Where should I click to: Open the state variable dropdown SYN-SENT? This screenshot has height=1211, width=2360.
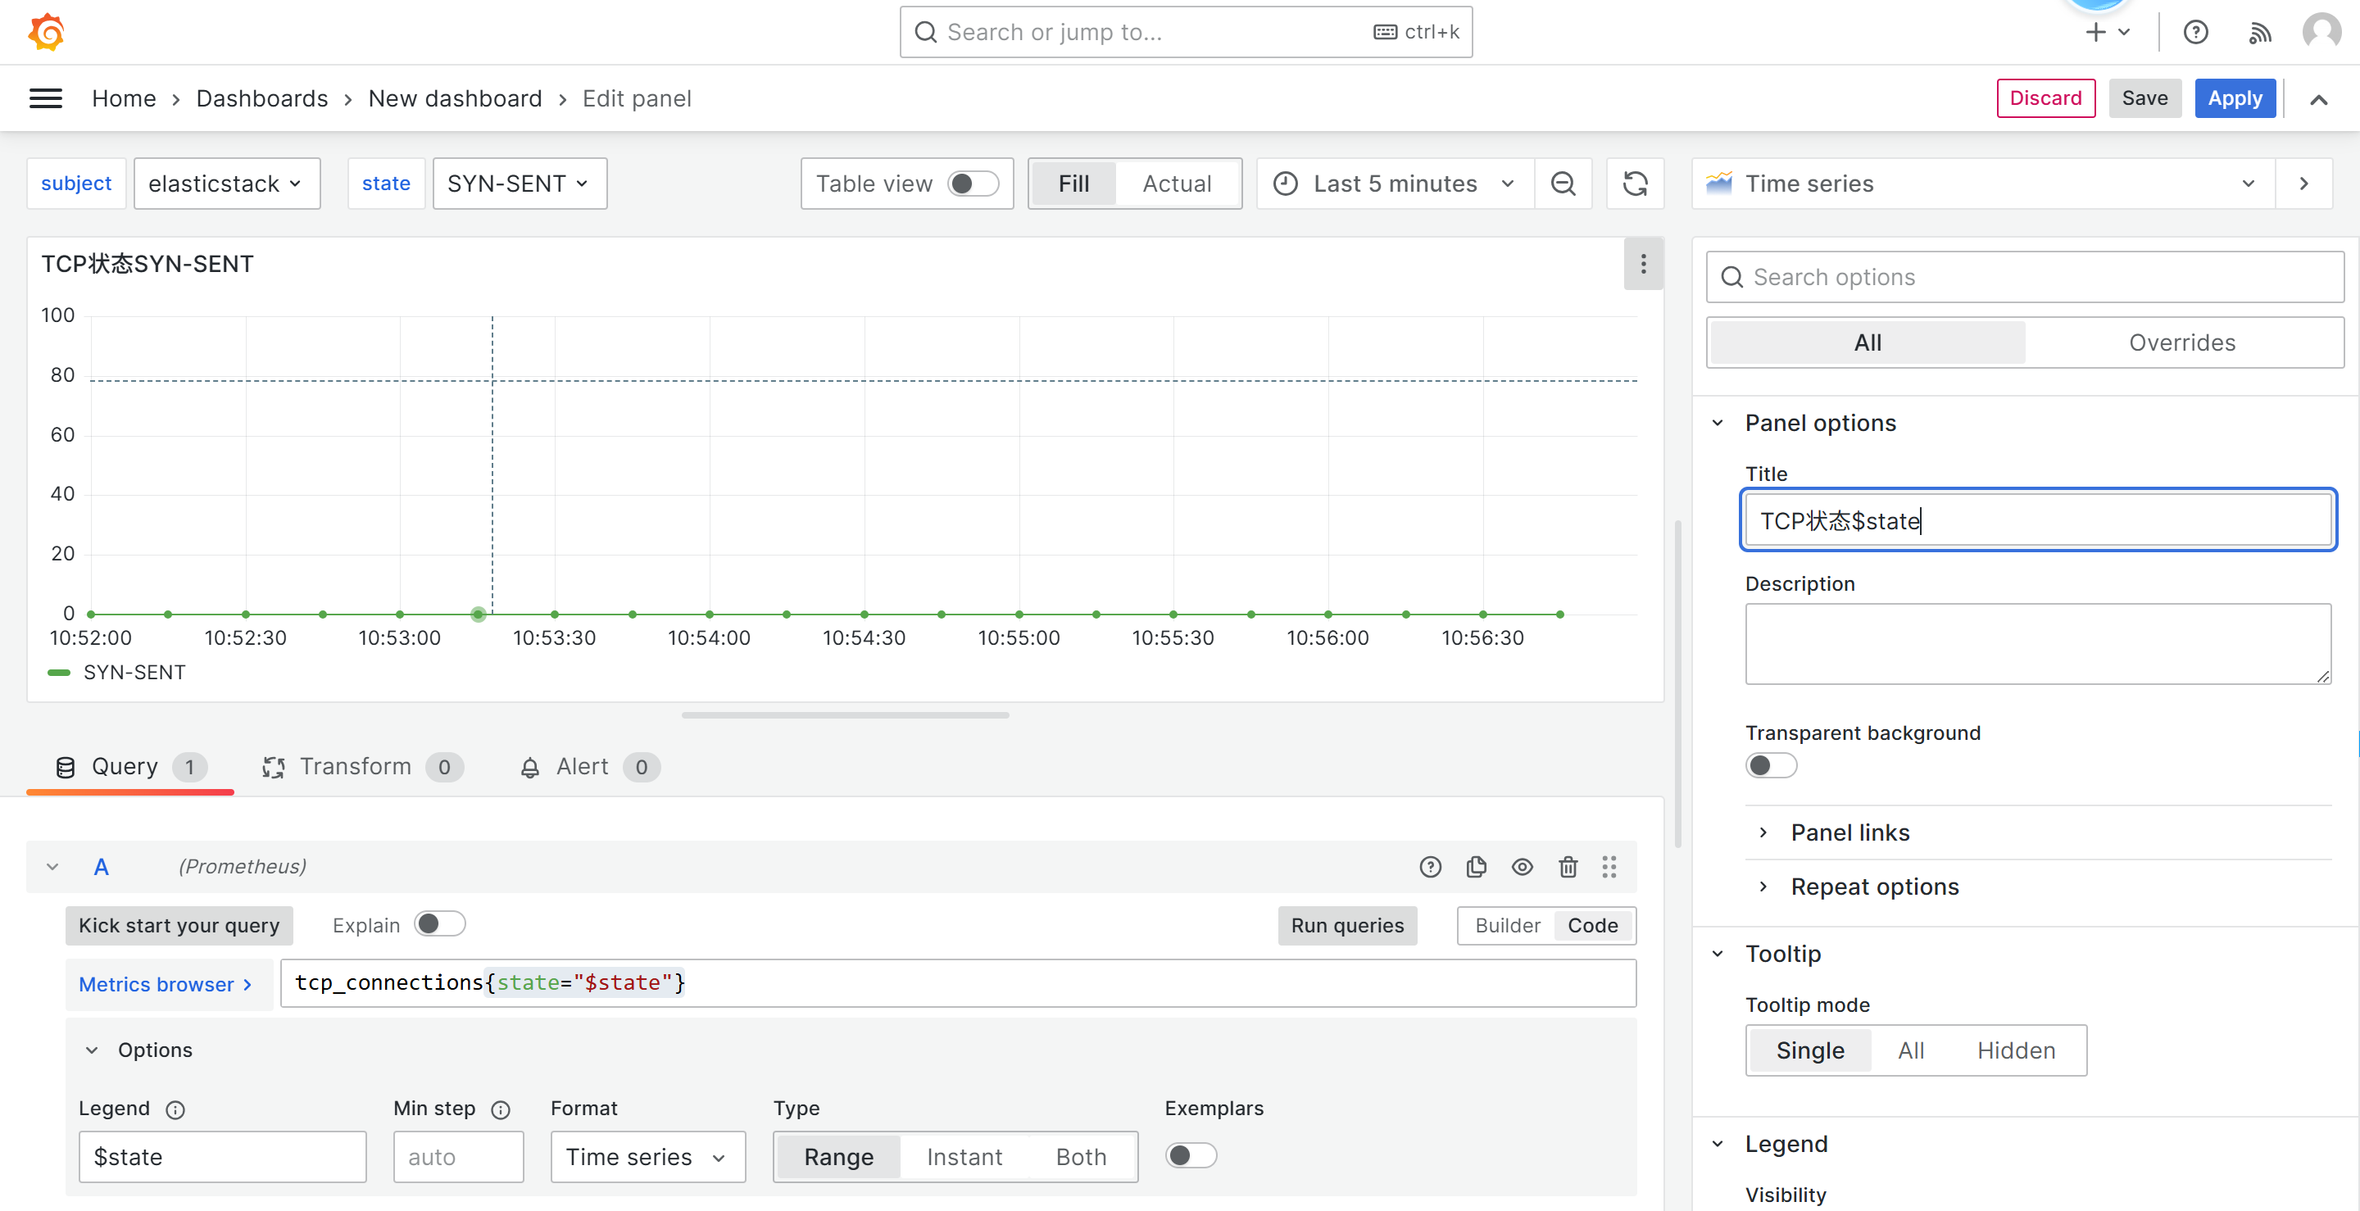pyautogui.click(x=520, y=184)
